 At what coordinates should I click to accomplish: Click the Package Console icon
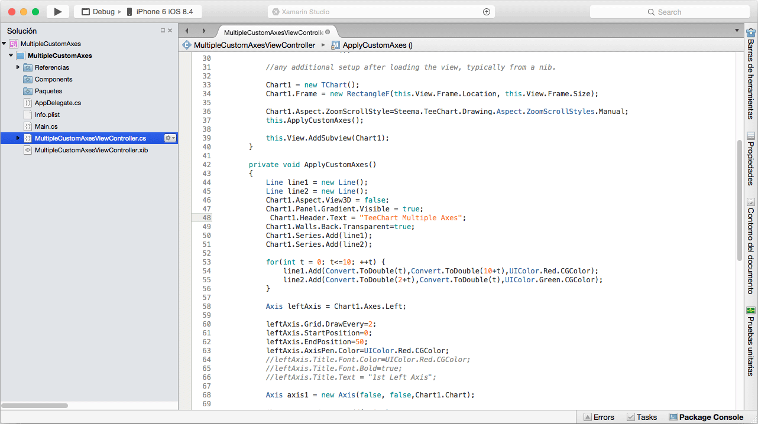[673, 417]
